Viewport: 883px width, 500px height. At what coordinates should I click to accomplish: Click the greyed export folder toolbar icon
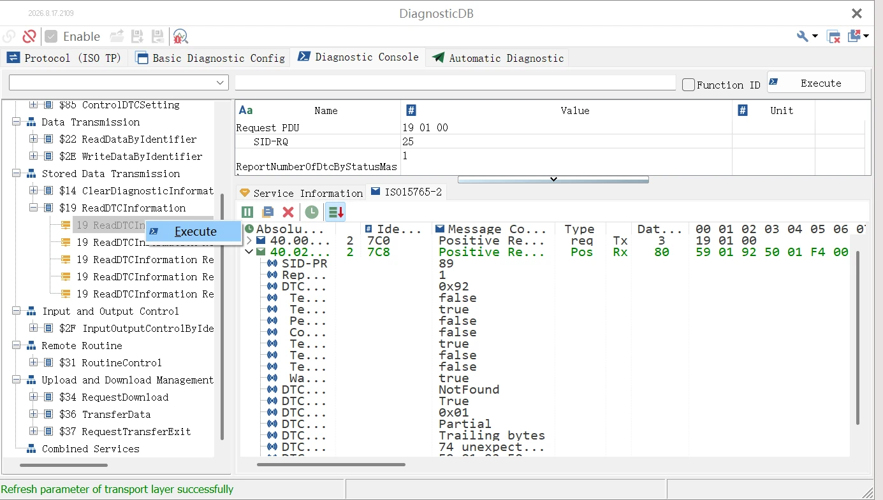point(117,36)
